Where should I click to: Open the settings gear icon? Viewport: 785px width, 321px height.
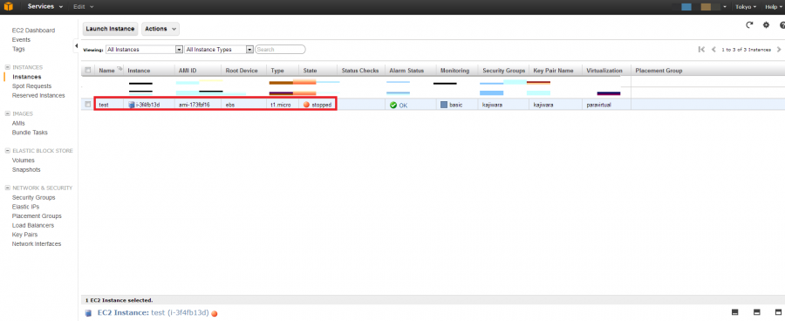click(766, 25)
